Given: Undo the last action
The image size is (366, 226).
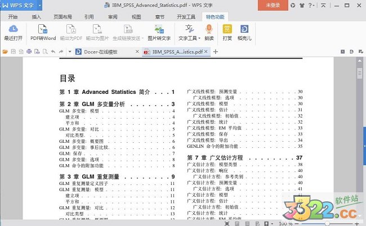Looking at the screenshot, I should click(x=53, y=52).
